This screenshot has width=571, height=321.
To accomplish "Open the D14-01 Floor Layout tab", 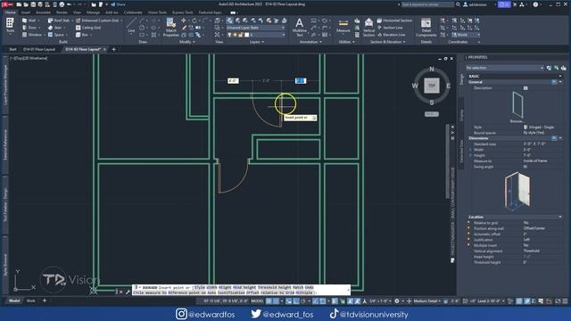I will (x=39, y=49).
